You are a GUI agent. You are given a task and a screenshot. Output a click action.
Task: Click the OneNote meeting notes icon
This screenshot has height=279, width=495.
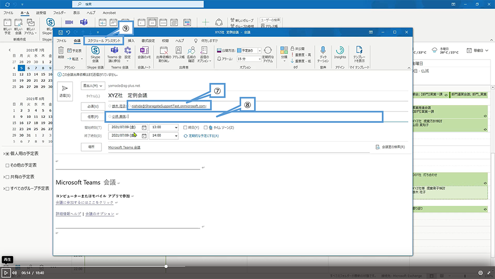144,50
